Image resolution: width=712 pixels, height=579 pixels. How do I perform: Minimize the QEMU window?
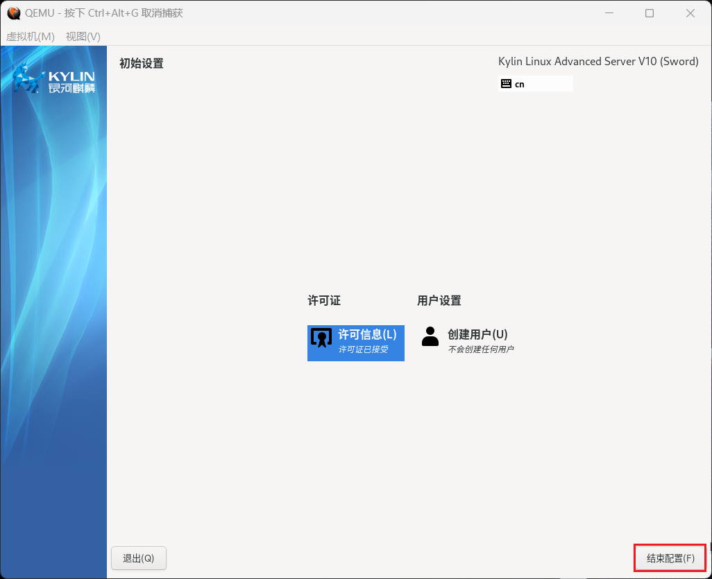coord(609,13)
